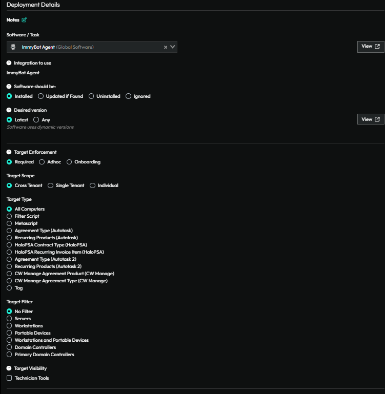The image size is (385, 394).
Task: Select Filter Script target type
Action: point(9,216)
